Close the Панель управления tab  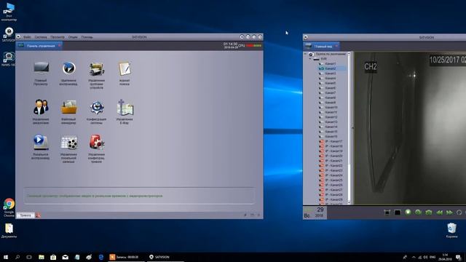[60, 46]
